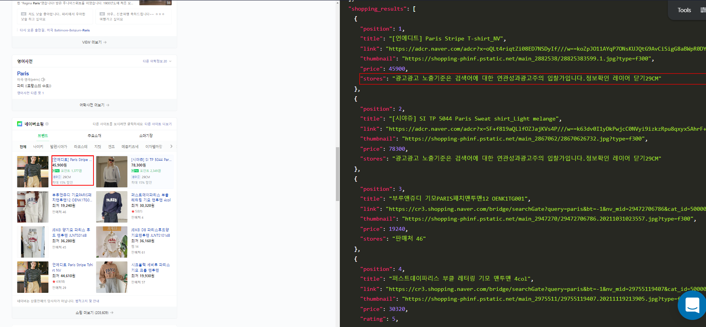The image size is (706, 327).
Task: Select the 나이키 brand filter
Action: point(38,147)
